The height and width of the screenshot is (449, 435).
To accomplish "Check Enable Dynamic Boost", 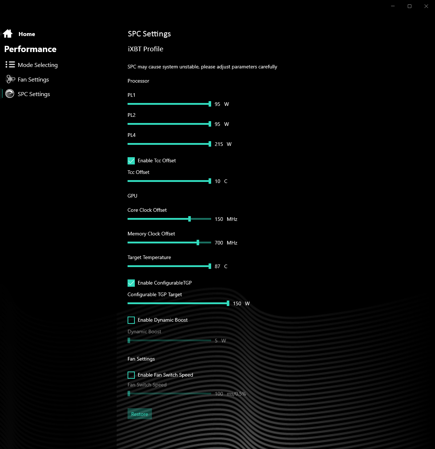I will 131,320.
